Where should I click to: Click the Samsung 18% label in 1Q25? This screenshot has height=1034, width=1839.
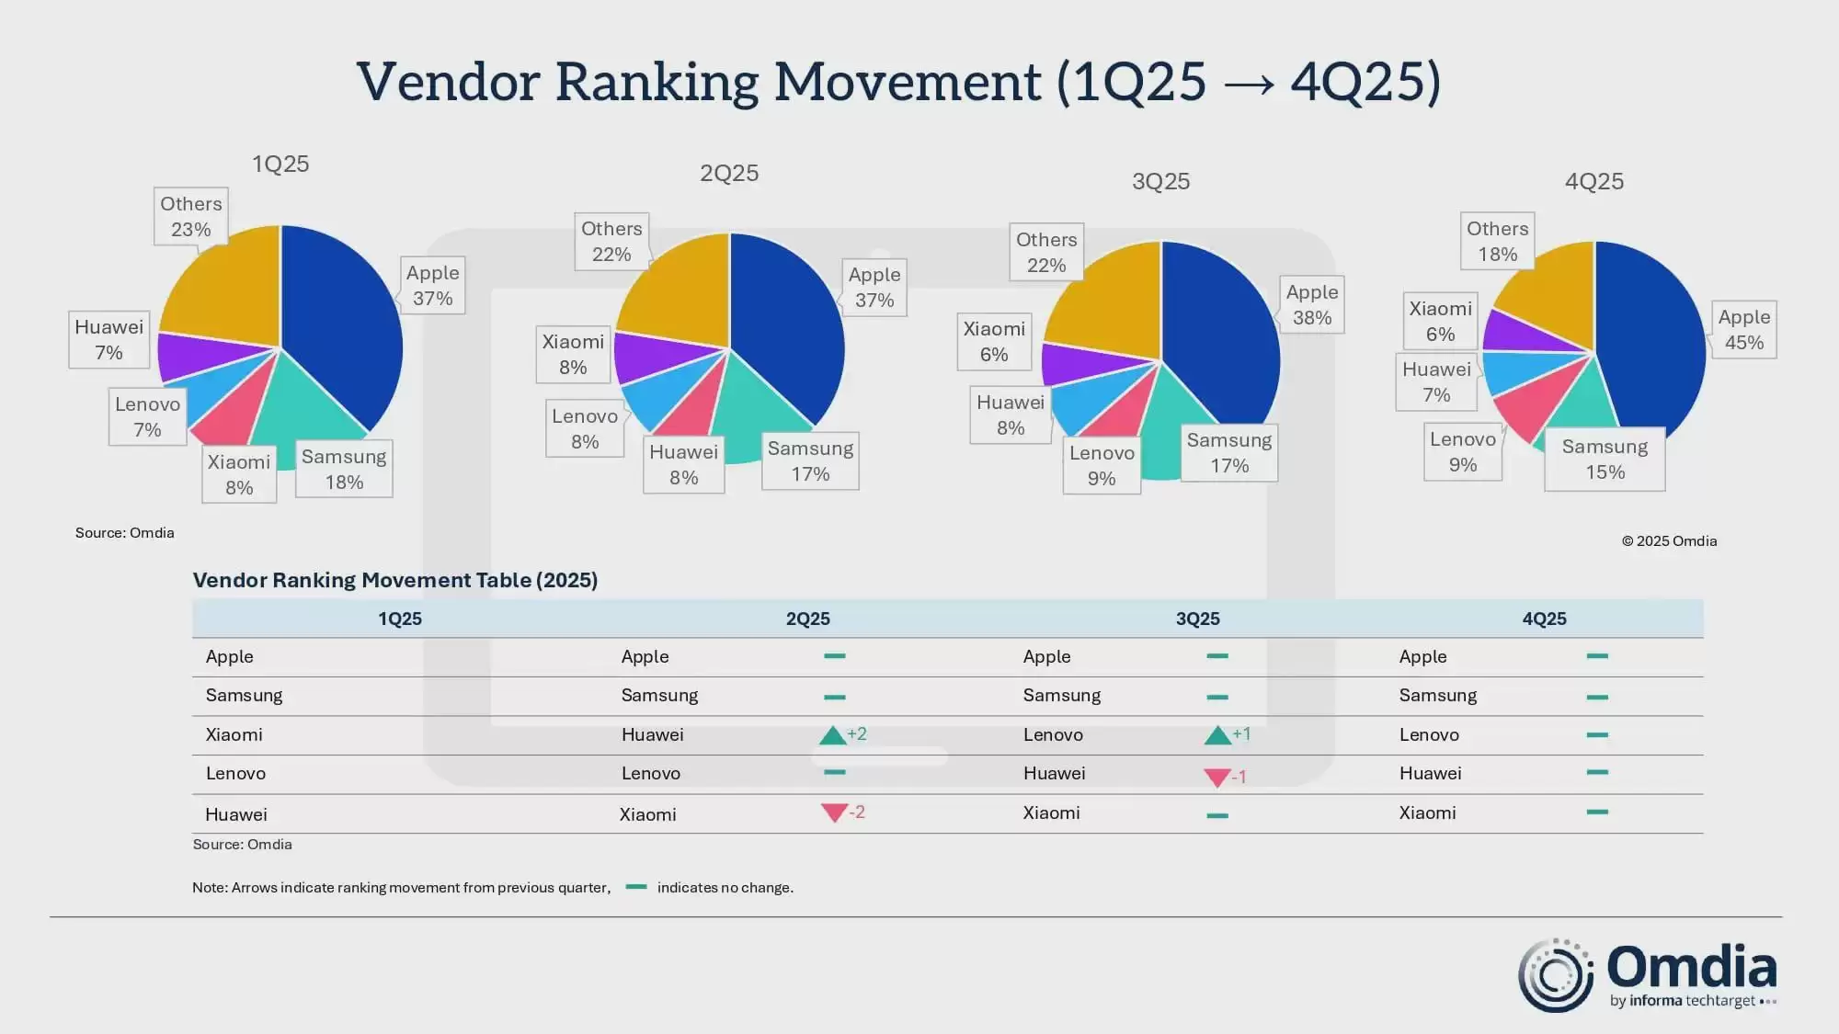click(344, 470)
